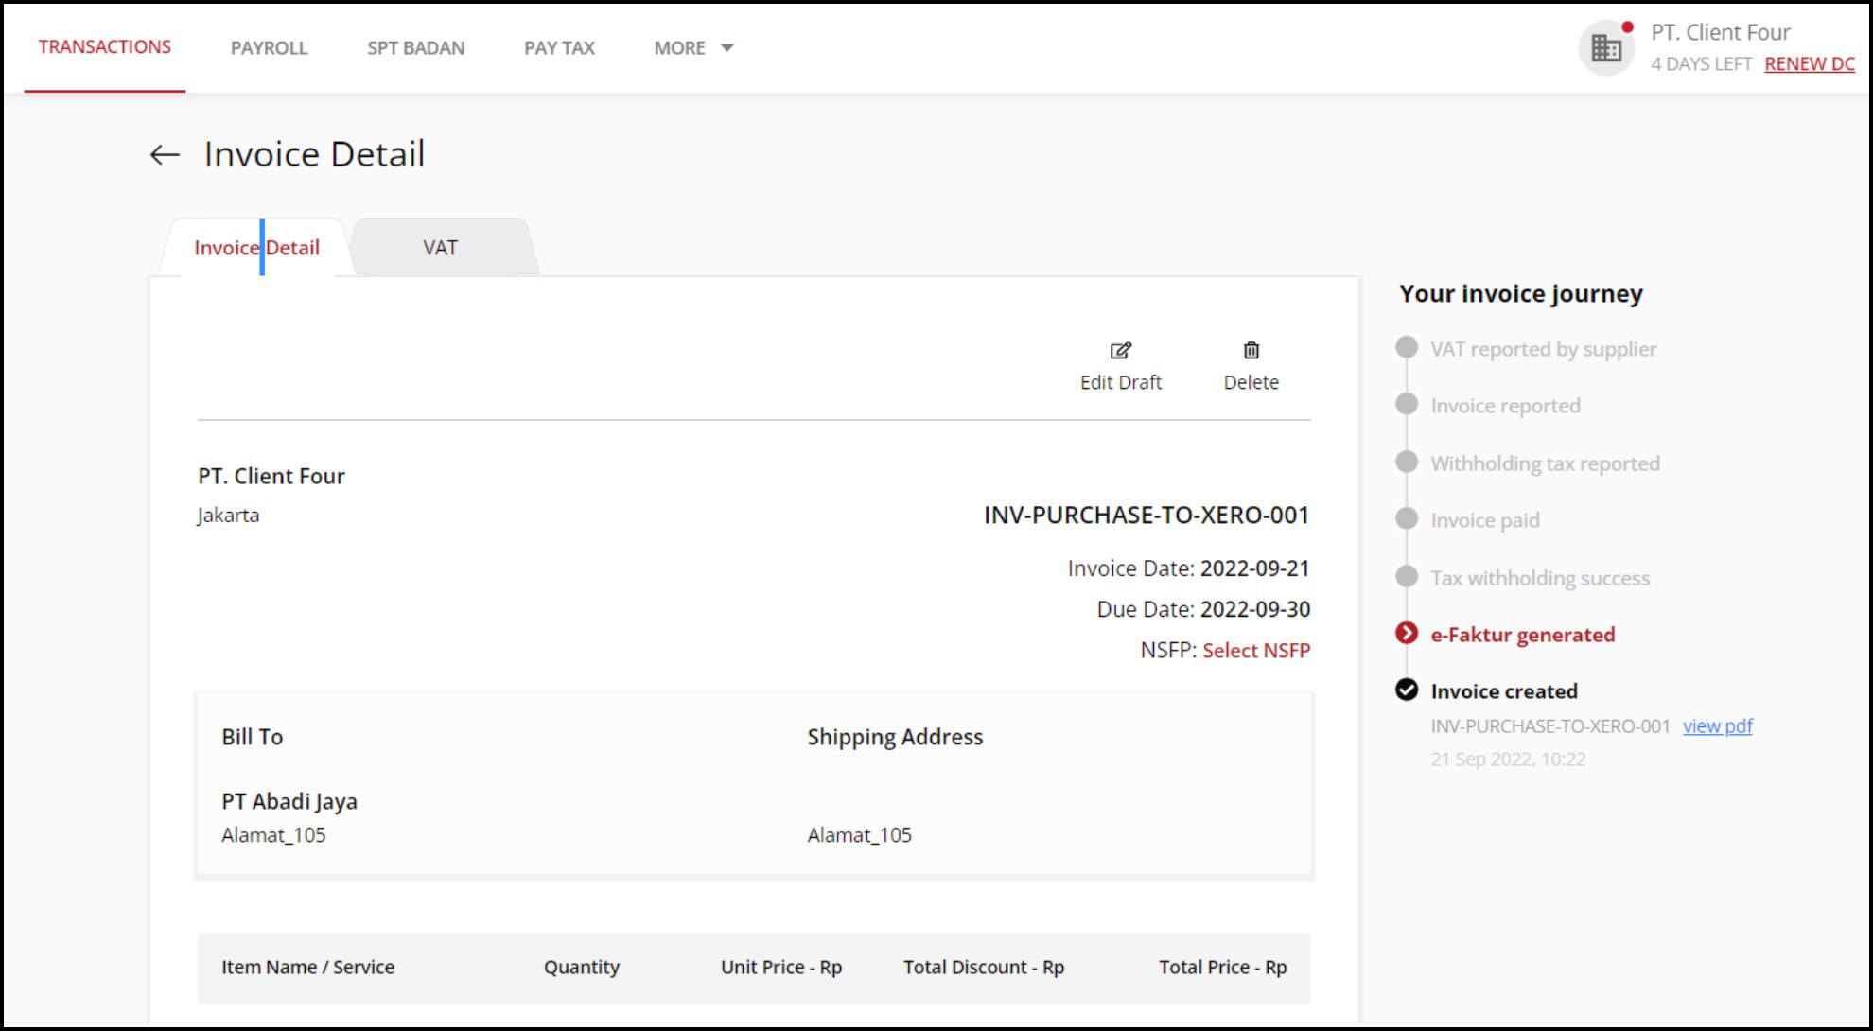The image size is (1873, 1031).
Task: Go to the SPT BADAN section
Action: (415, 48)
